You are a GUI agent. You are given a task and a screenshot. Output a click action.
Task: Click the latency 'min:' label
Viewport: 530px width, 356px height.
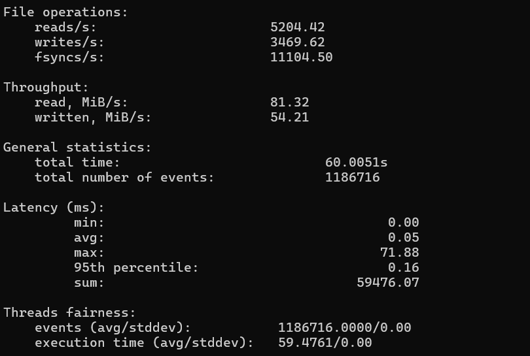pos(89,222)
